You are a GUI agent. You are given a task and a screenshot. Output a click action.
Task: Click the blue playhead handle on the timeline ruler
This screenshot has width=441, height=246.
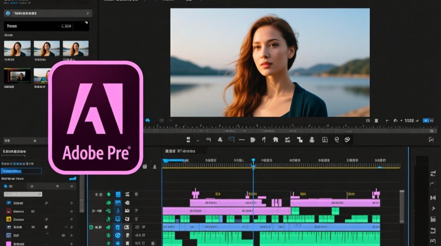253,160
